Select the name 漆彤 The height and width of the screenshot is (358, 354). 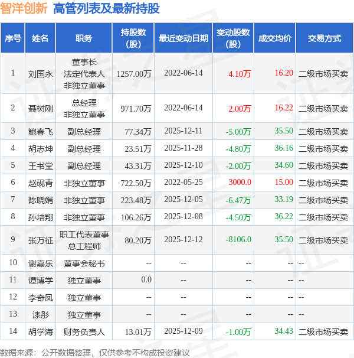(40, 315)
